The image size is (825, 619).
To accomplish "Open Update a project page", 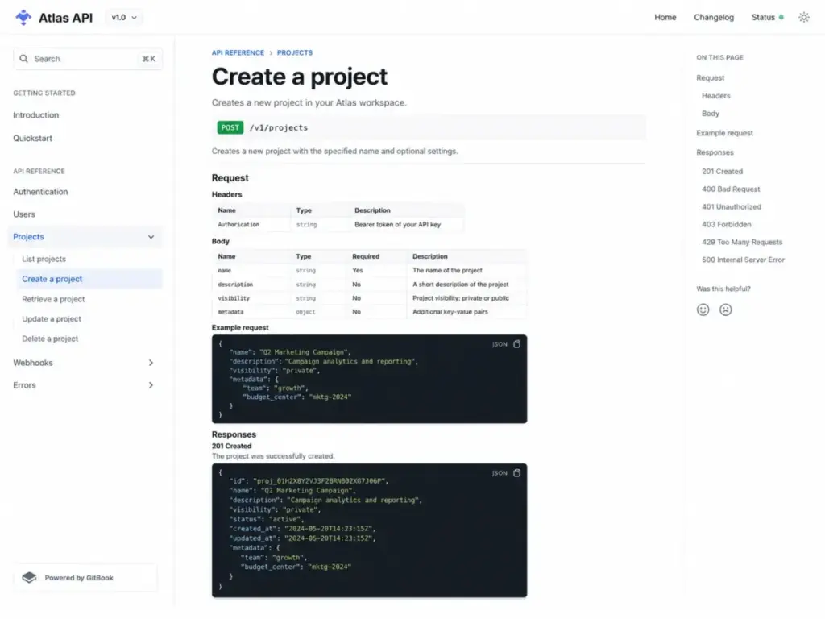I will tap(52, 319).
